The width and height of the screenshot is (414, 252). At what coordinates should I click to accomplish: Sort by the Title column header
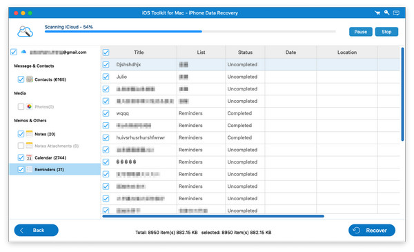click(x=139, y=52)
